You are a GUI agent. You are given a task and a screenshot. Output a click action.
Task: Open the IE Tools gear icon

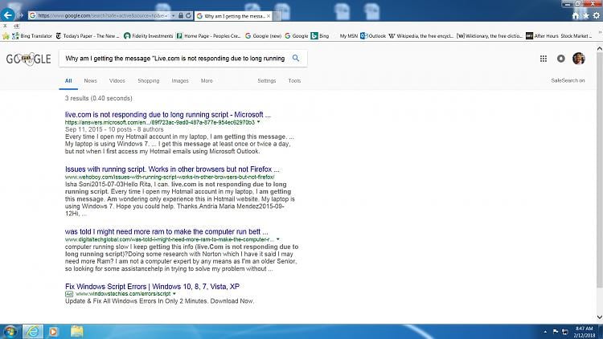click(x=596, y=15)
